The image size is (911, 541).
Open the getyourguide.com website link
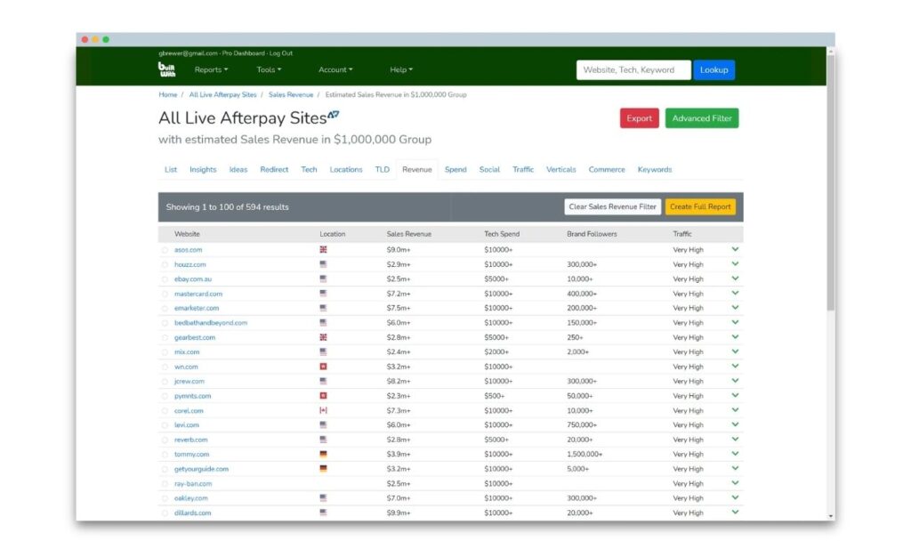pos(201,469)
